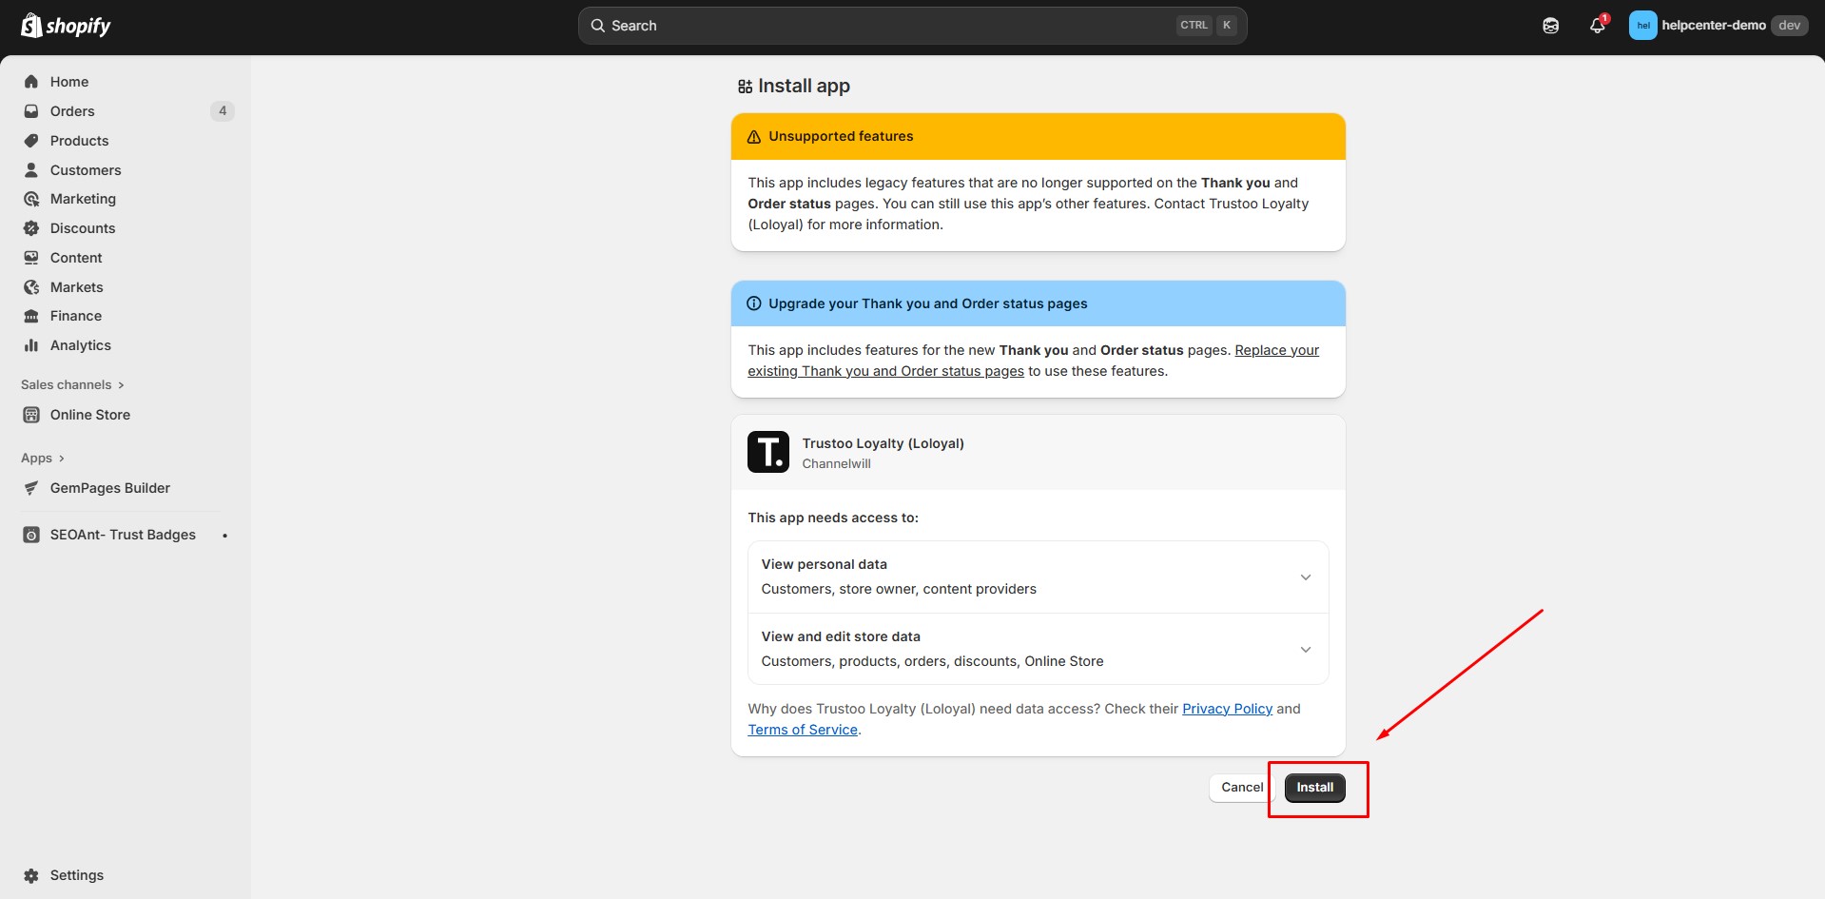Click the GemPages Builder app icon
Screen dimensions: 1825x899
(x=31, y=488)
